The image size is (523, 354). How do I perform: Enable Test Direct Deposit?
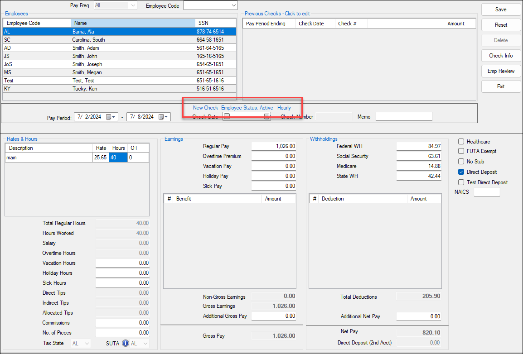pos(461,182)
